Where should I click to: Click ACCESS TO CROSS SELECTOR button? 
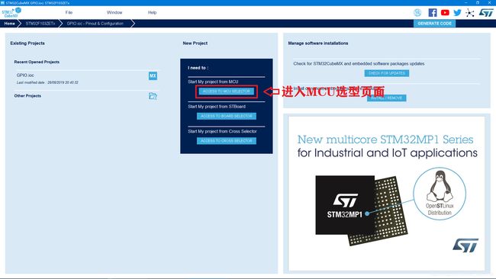tap(227, 141)
